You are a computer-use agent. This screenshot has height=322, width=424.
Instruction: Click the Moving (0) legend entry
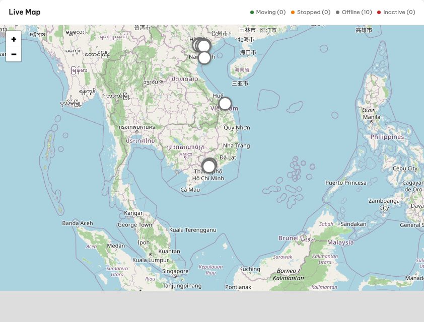pyautogui.click(x=268, y=12)
